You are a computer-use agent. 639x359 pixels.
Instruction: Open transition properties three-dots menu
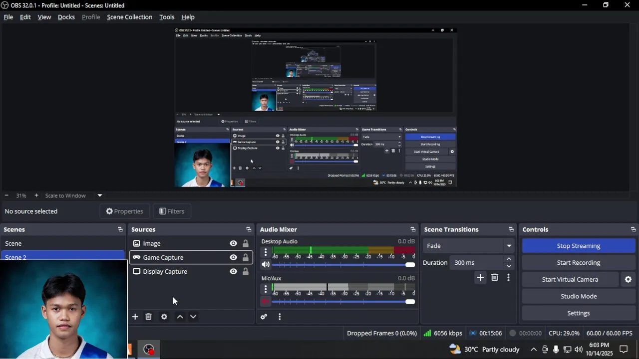(x=508, y=278)
